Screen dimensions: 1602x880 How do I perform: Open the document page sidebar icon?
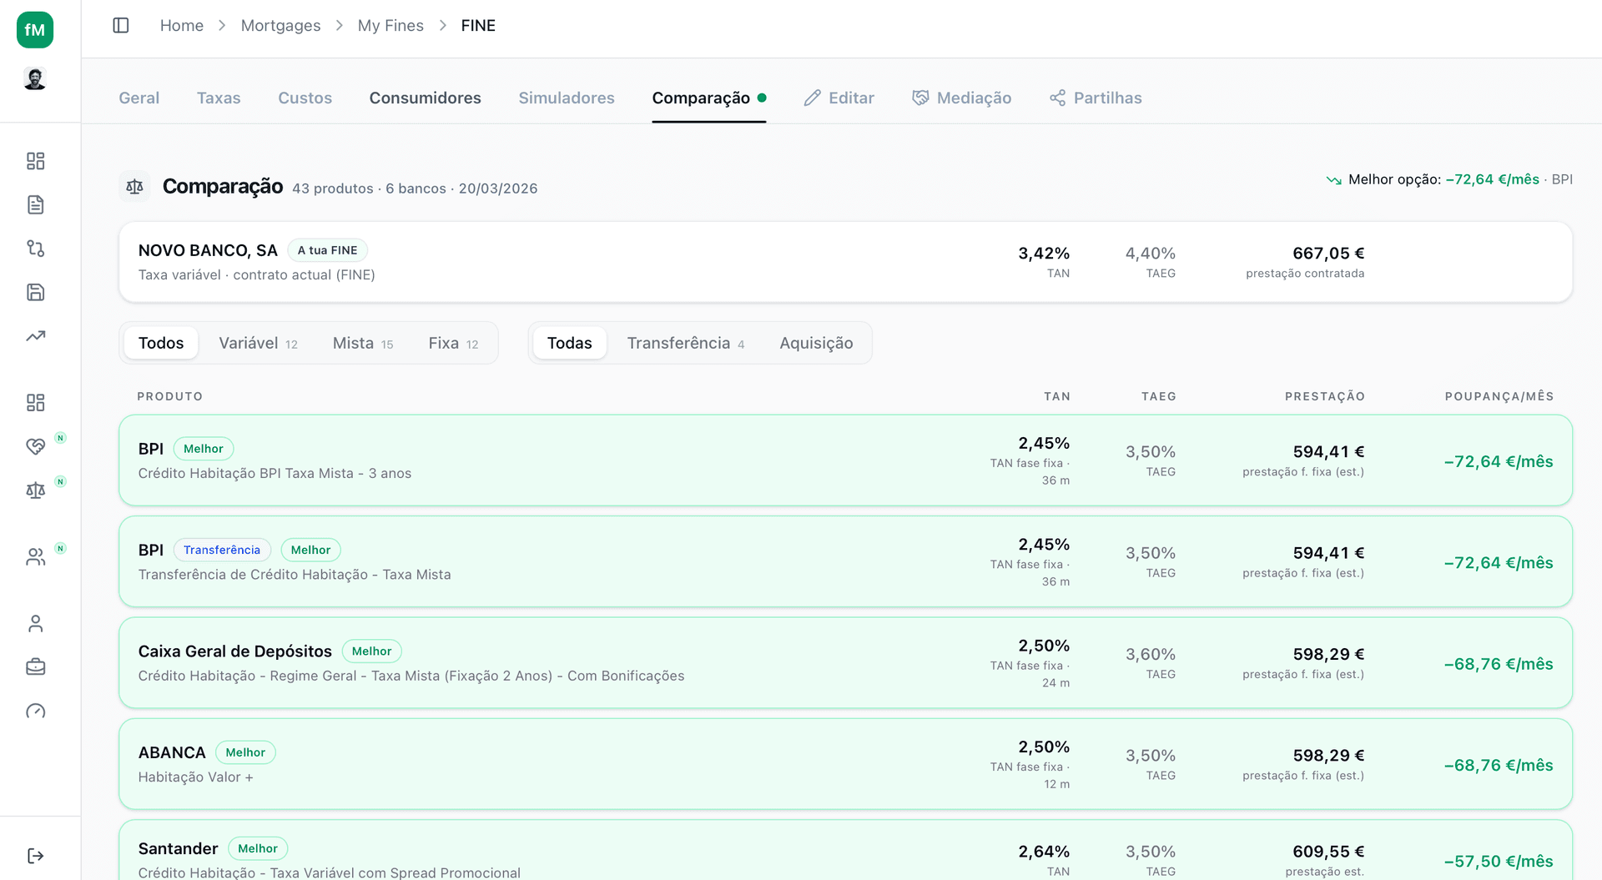click(x=35, y=205)
